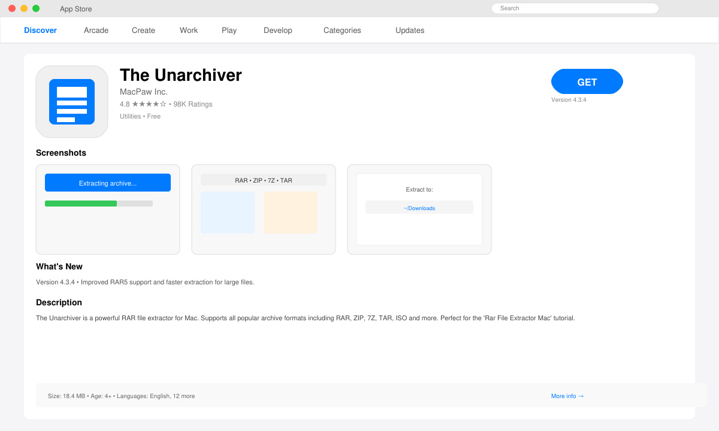This screenshot has width=719, height=431.
Task: Click the light blue tile in screenshot
Action: 228,213
